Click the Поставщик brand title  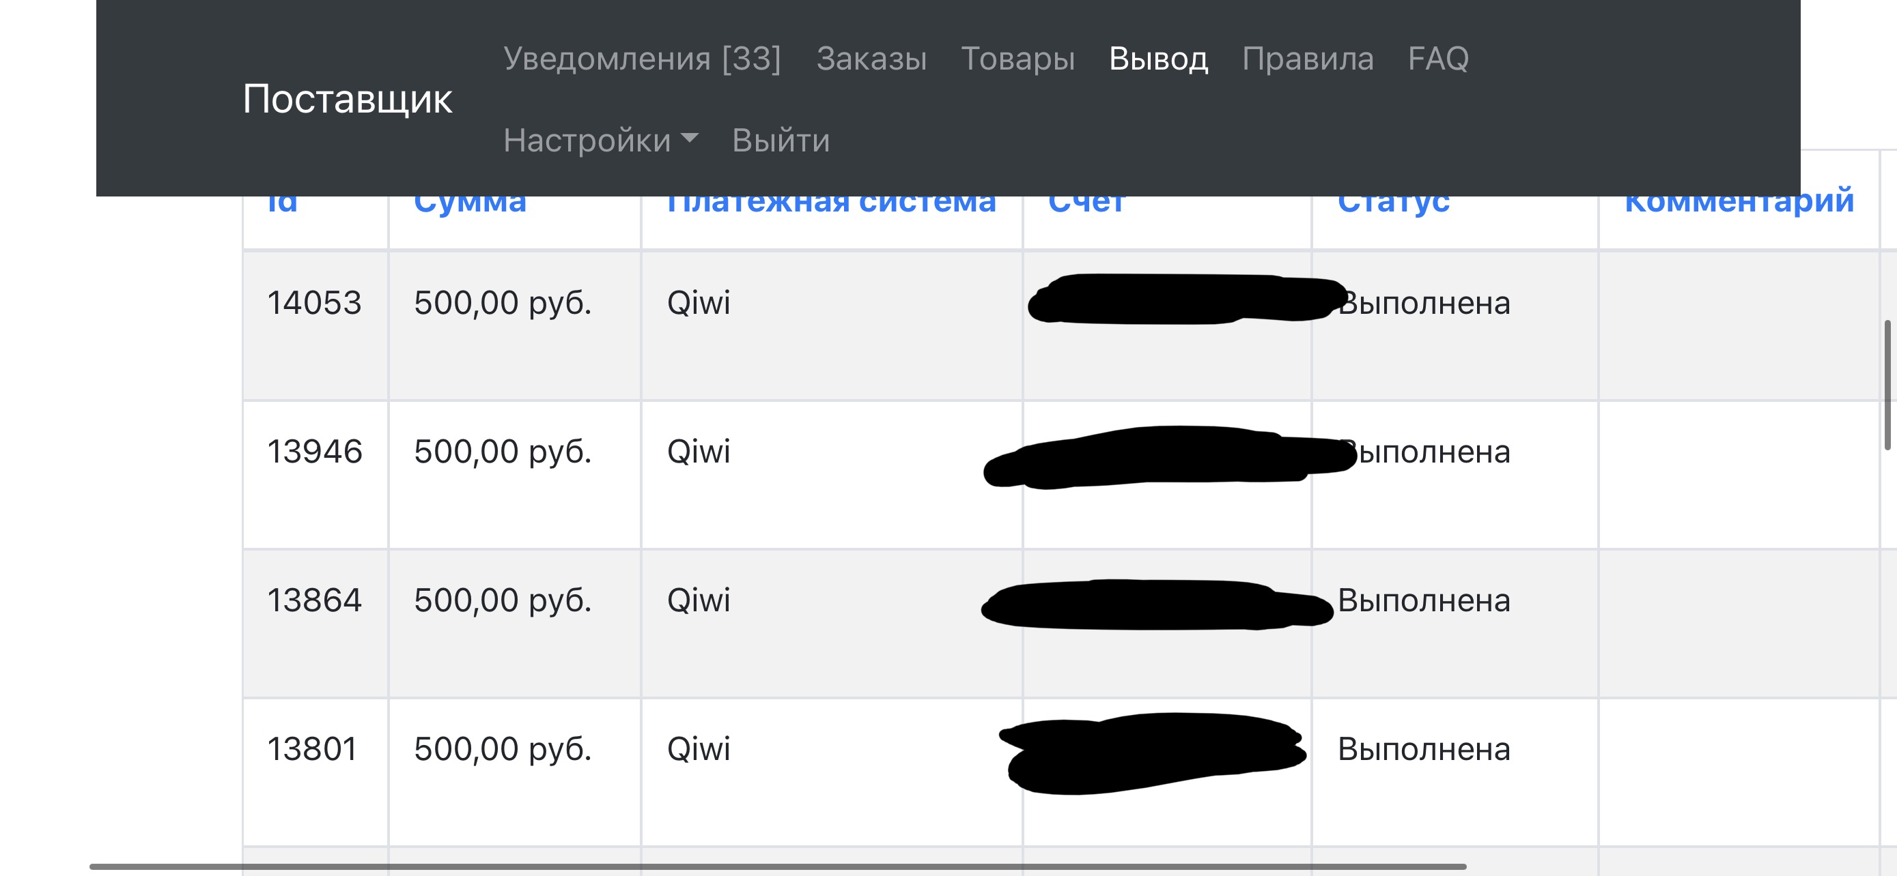(347, 98)
